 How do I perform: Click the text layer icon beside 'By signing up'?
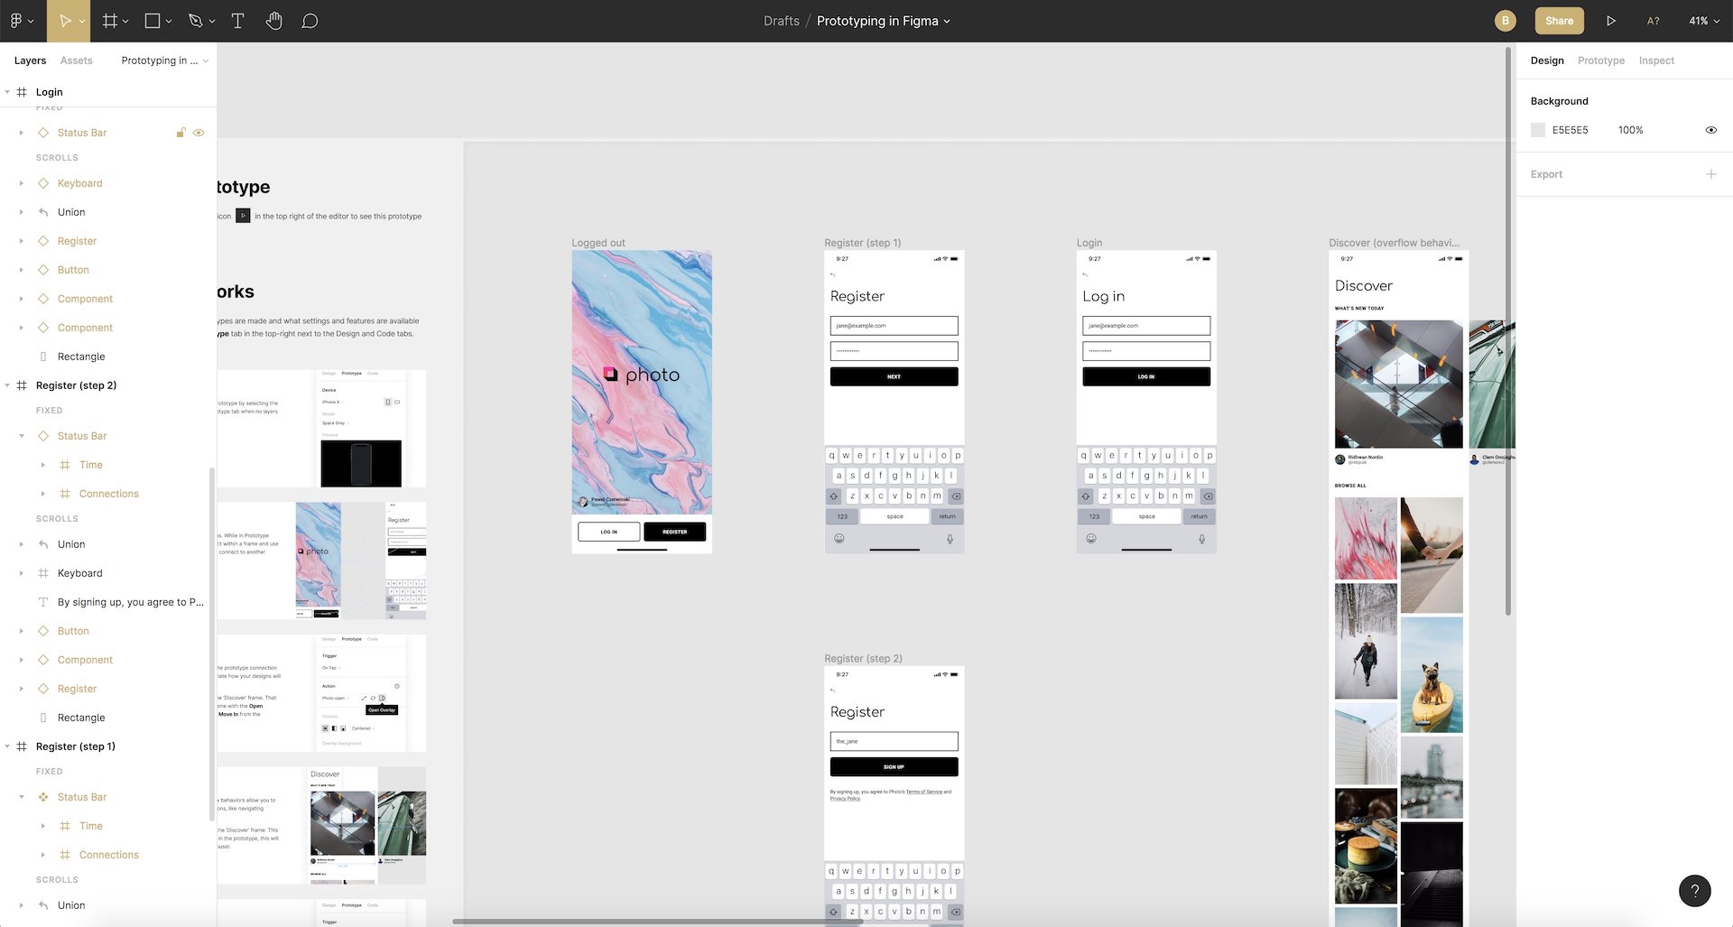coord(42,602)
